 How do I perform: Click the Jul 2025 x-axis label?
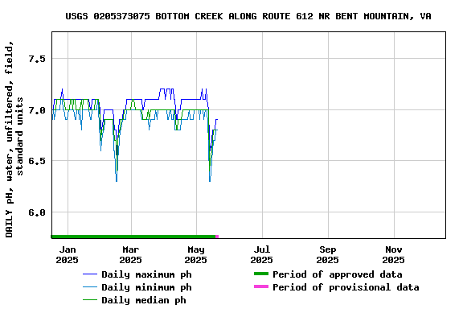tap(262, 255)
